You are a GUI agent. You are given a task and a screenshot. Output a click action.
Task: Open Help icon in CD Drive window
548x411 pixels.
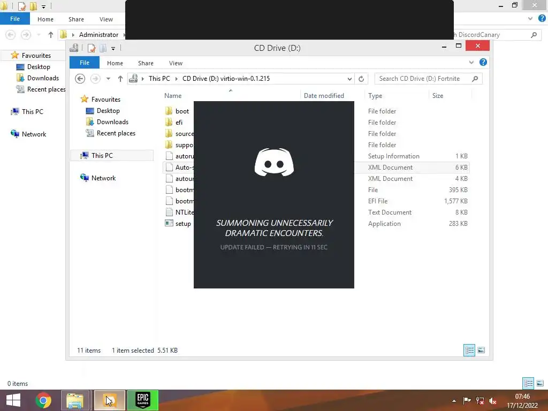point(483,62)
